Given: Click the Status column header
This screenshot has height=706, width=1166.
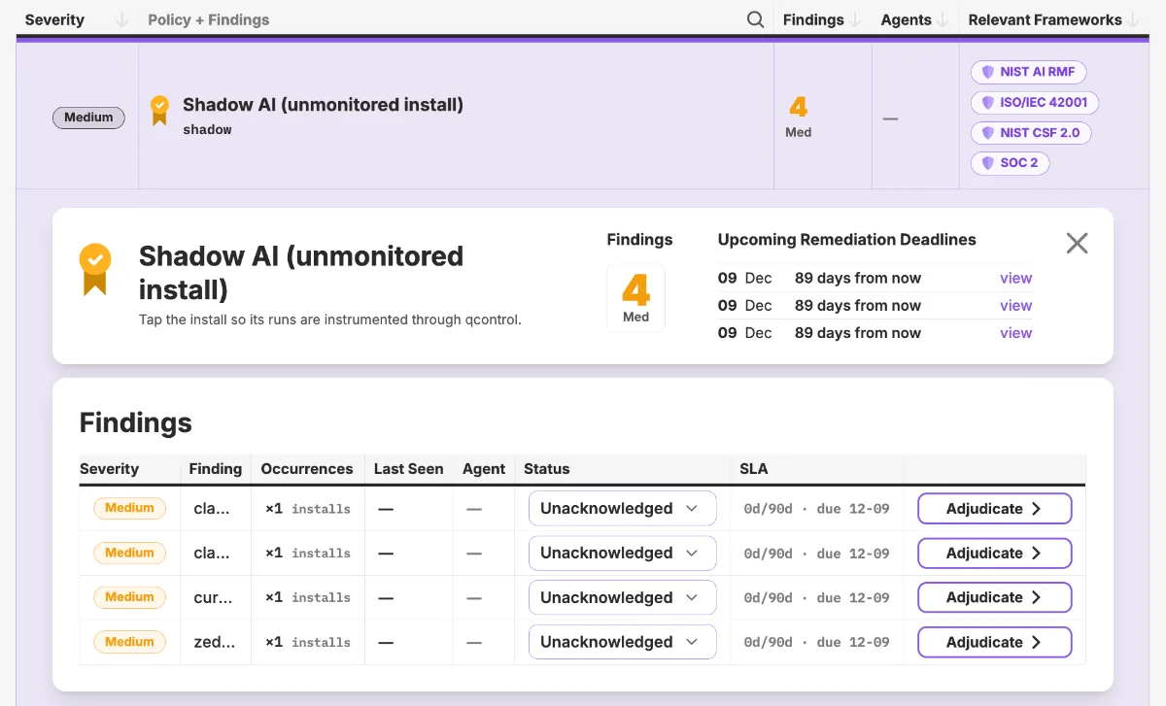Looking at the screenshot, I should (x=547, y=468).
